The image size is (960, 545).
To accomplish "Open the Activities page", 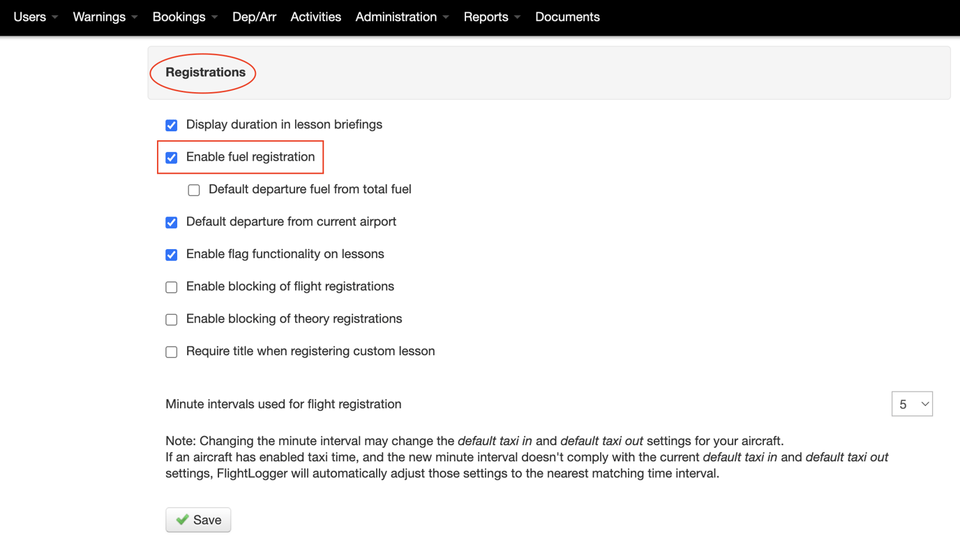I will tap(315, 17).
